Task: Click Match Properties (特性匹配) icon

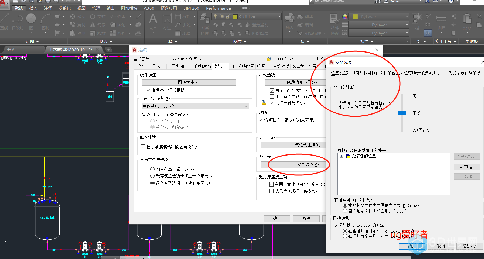Action: pos(335,24)
